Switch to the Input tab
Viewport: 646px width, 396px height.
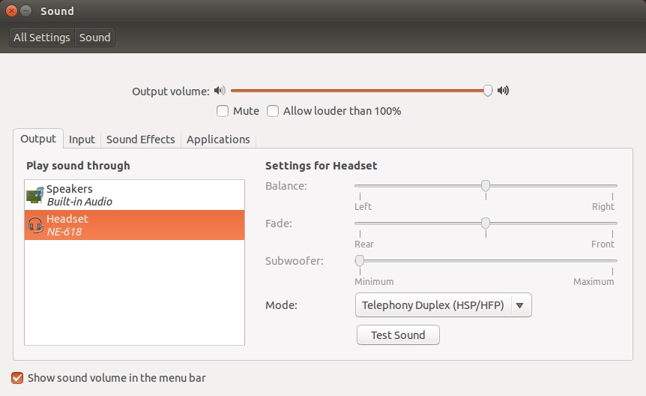coord(82,139)
